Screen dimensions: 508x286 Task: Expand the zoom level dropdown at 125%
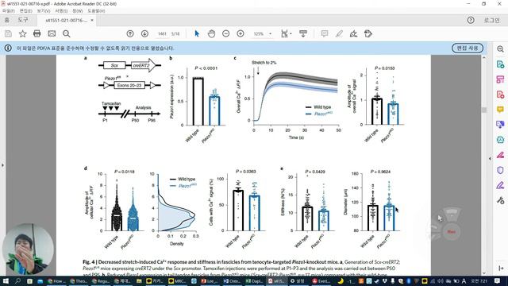coord(270,33)
